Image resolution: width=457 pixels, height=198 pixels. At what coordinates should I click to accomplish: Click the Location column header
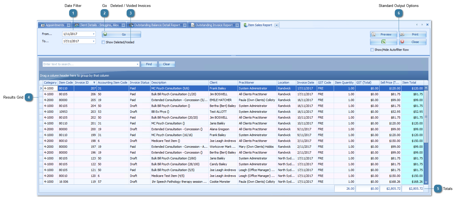click(x=287, y=82)
